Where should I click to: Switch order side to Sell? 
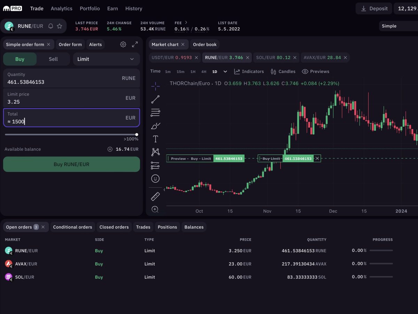coord(53,59)
